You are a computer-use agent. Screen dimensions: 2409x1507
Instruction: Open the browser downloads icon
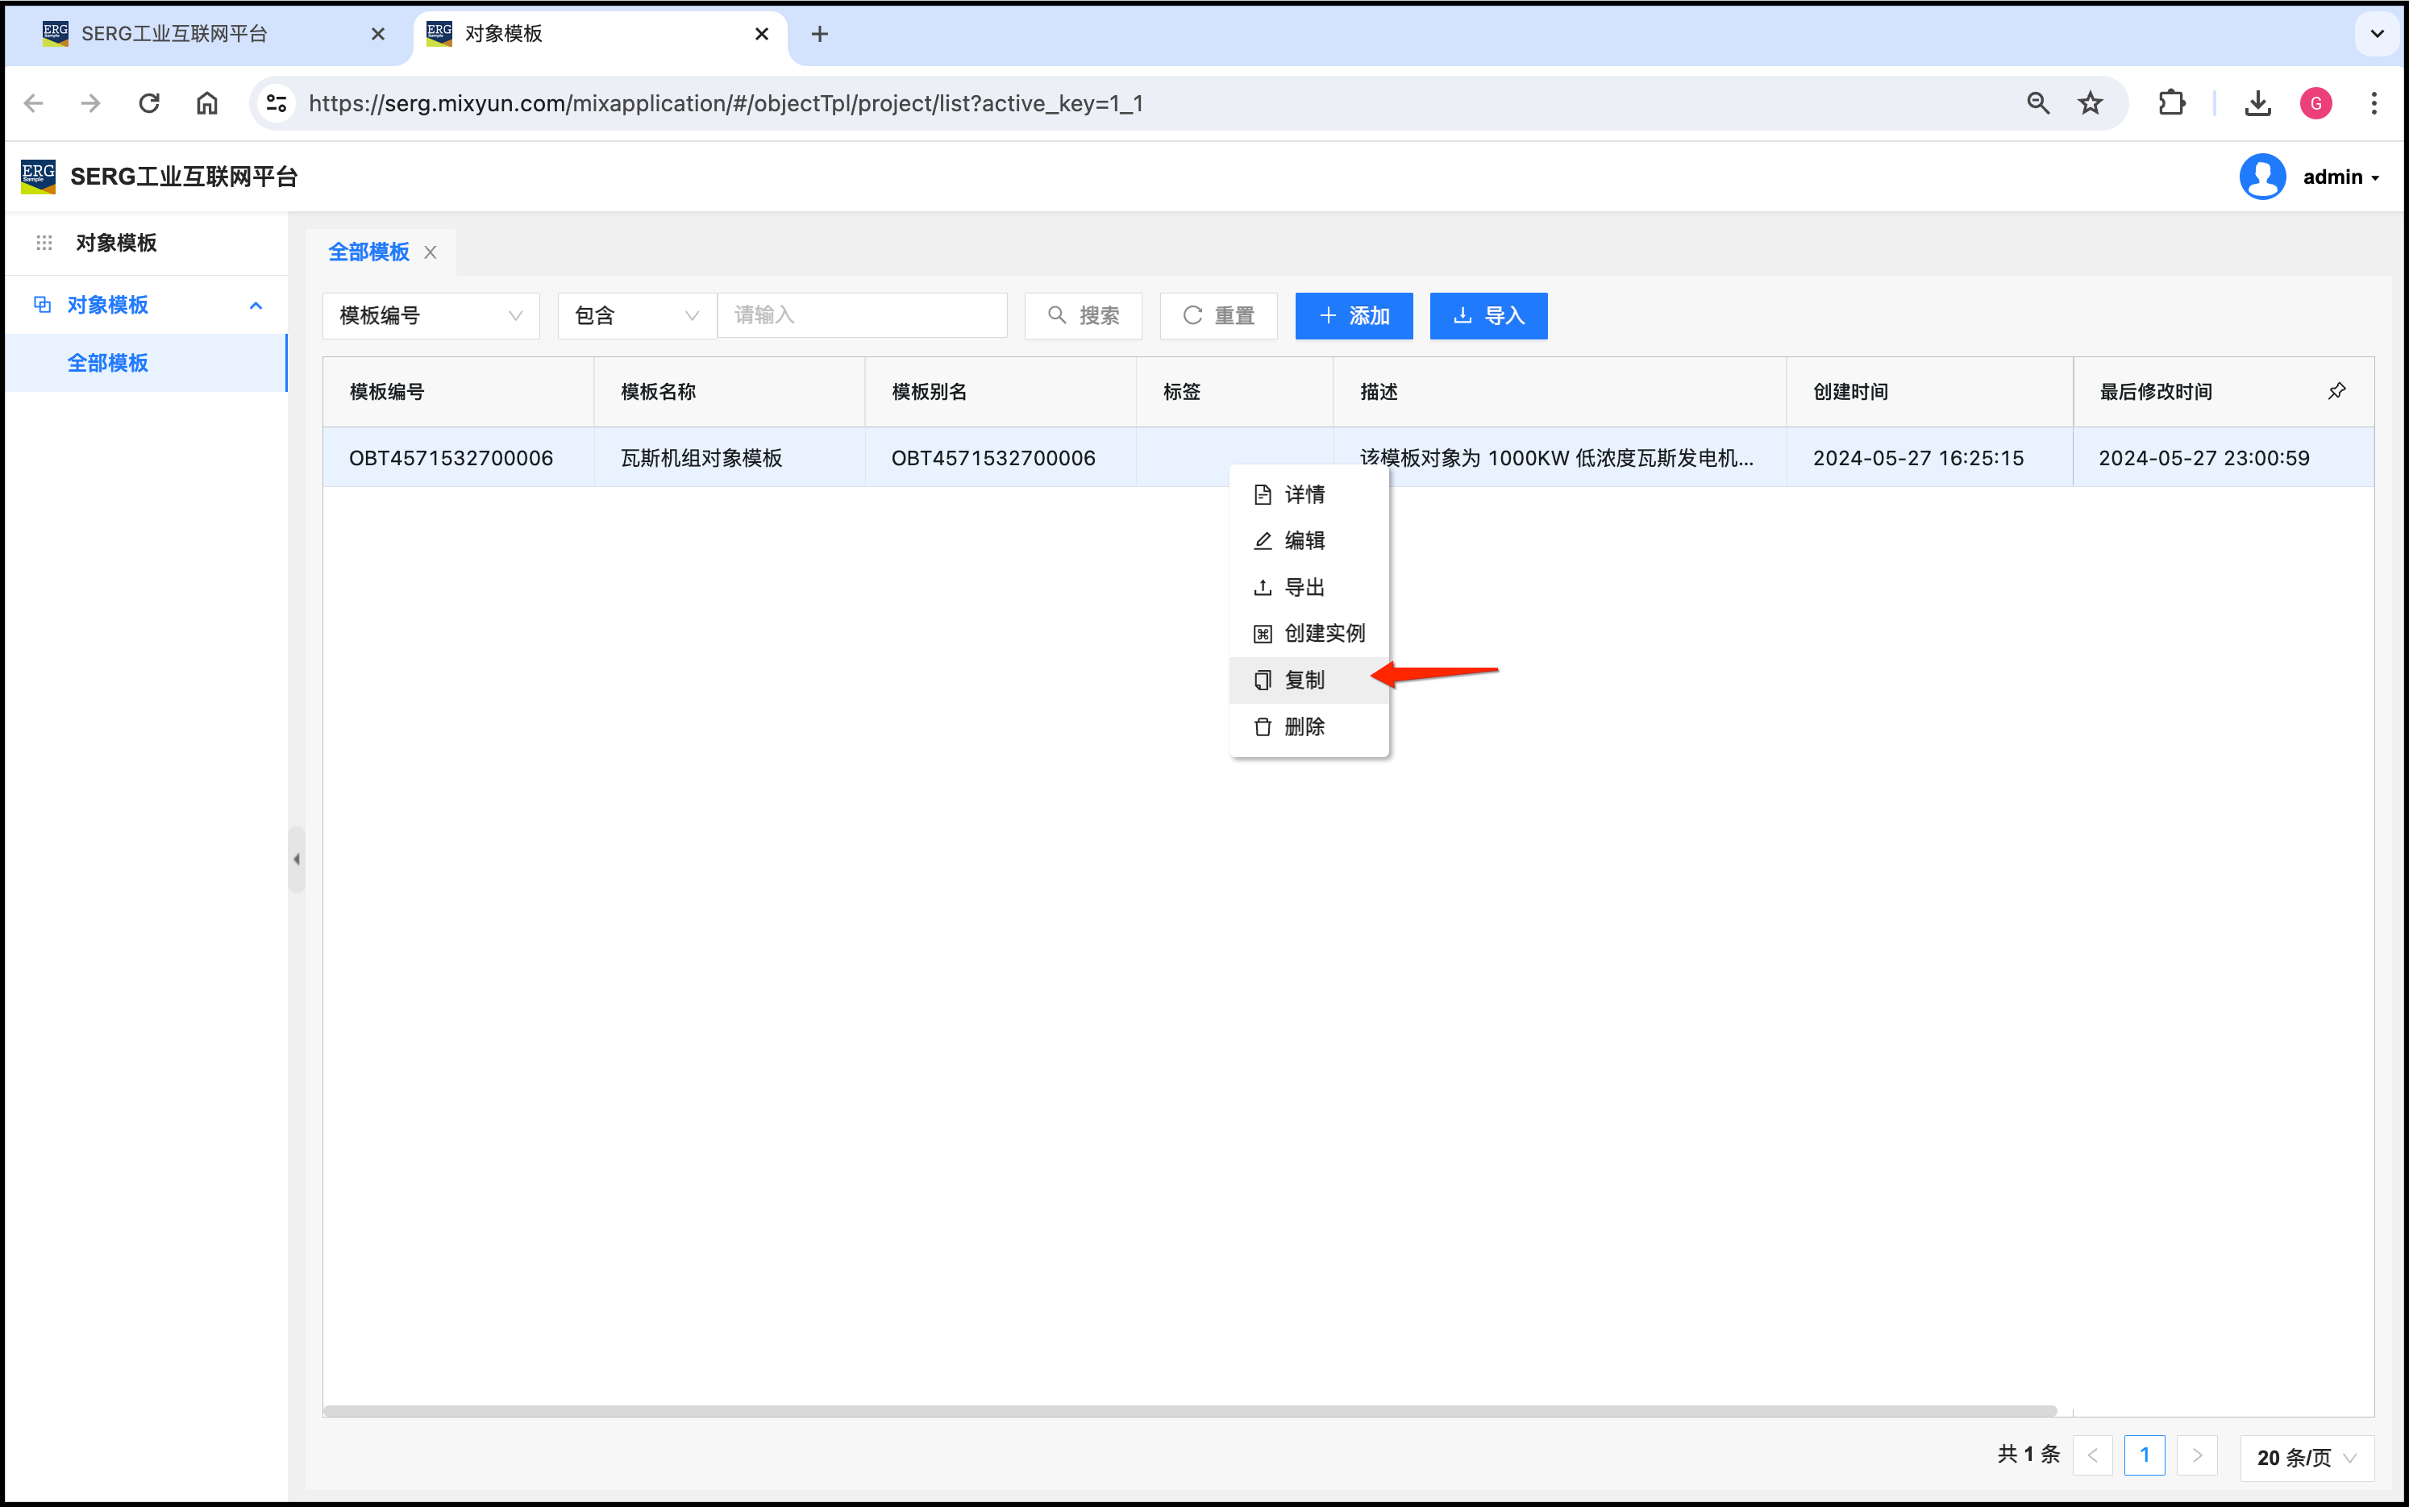[2257, 102]
